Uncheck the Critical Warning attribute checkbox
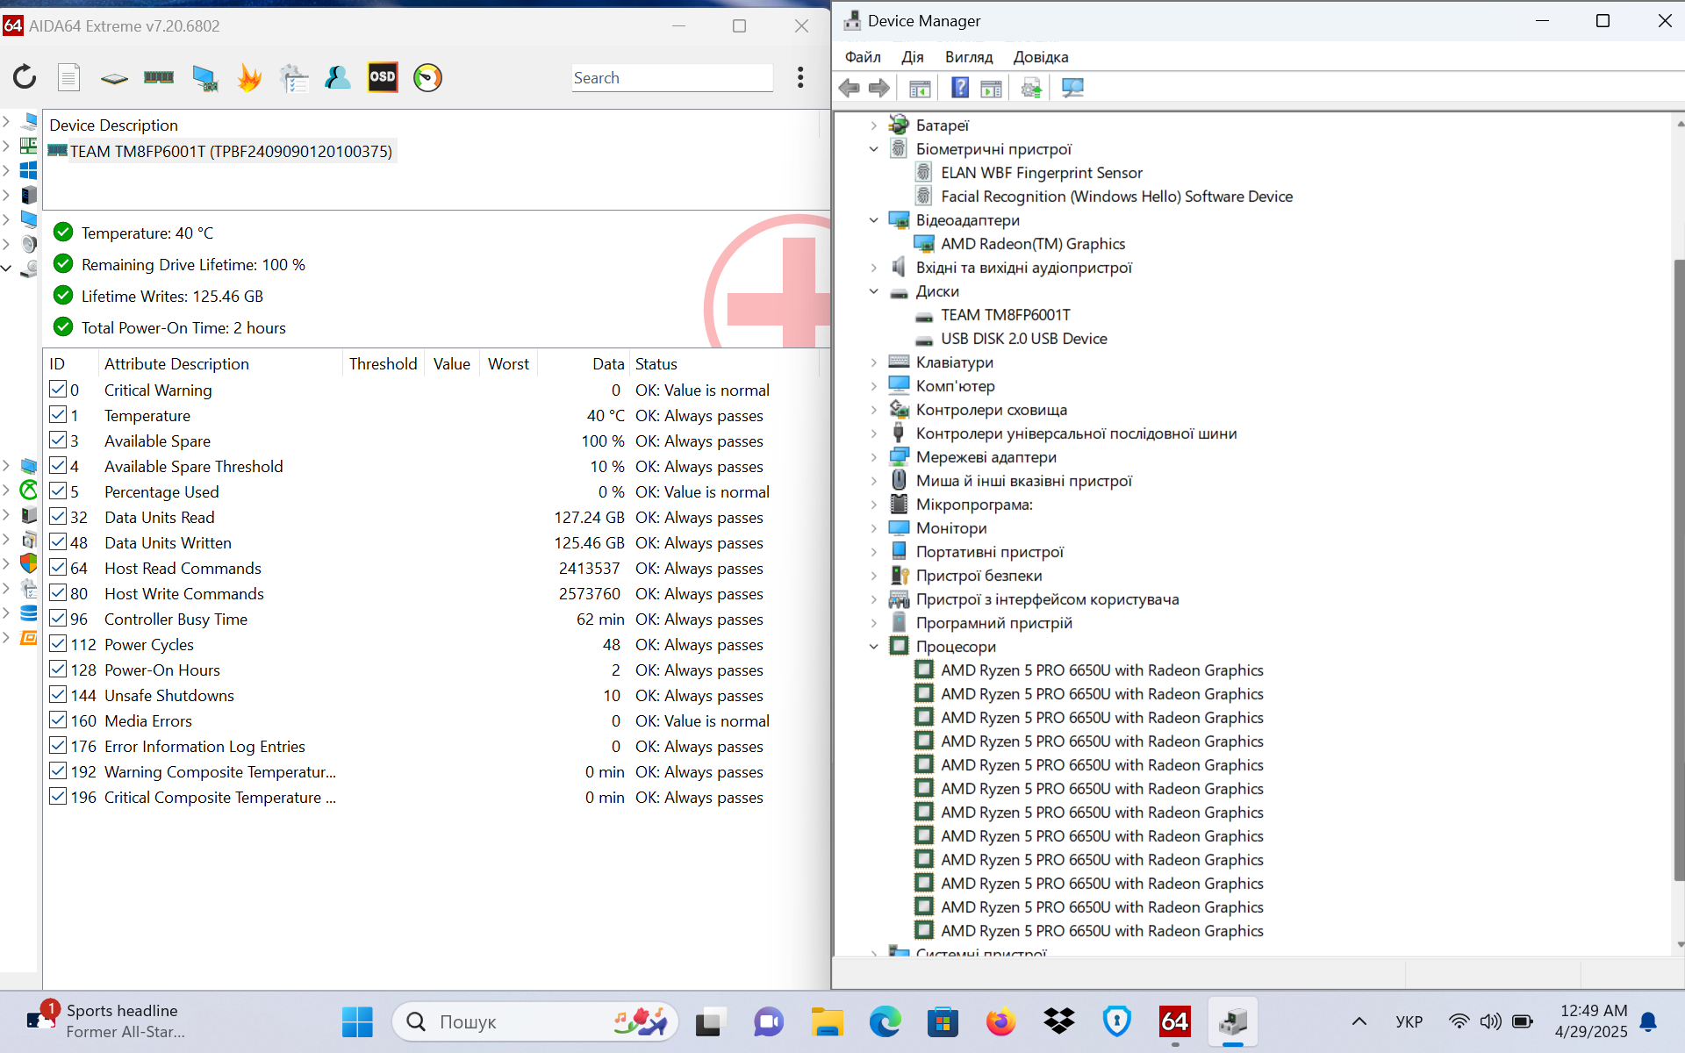The image size is (1685, 1053). point(58,389)
